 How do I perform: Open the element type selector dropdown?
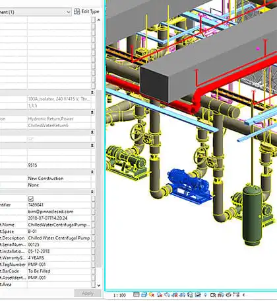click(x=69, y=12)
